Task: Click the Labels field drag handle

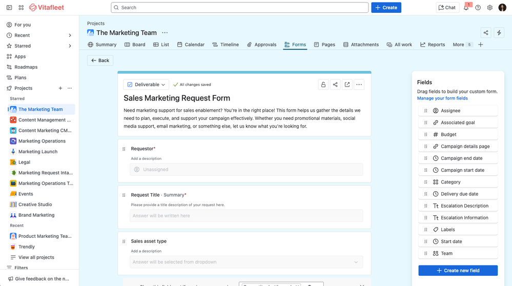Action: point(426,230)
